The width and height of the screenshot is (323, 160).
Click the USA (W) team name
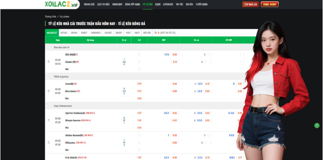70,55
